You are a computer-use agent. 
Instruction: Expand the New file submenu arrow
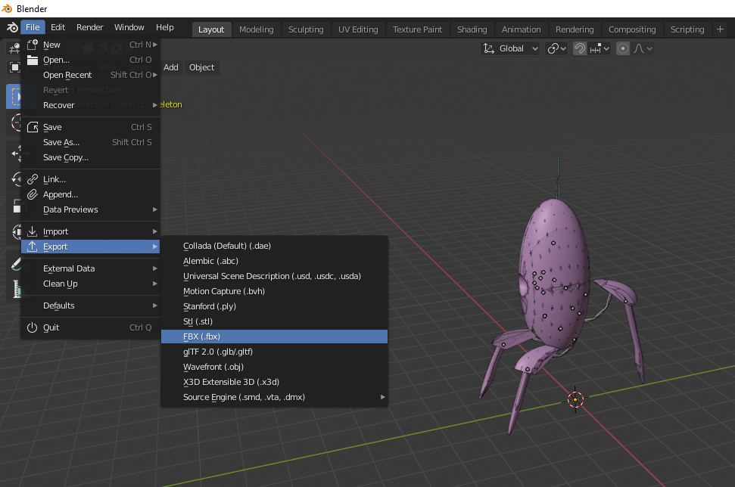[154, 45]
